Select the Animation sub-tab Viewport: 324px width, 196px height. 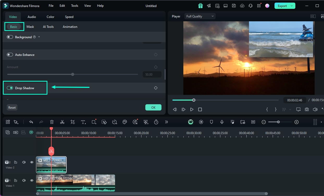pyautogui.click(x=70, y=27)
